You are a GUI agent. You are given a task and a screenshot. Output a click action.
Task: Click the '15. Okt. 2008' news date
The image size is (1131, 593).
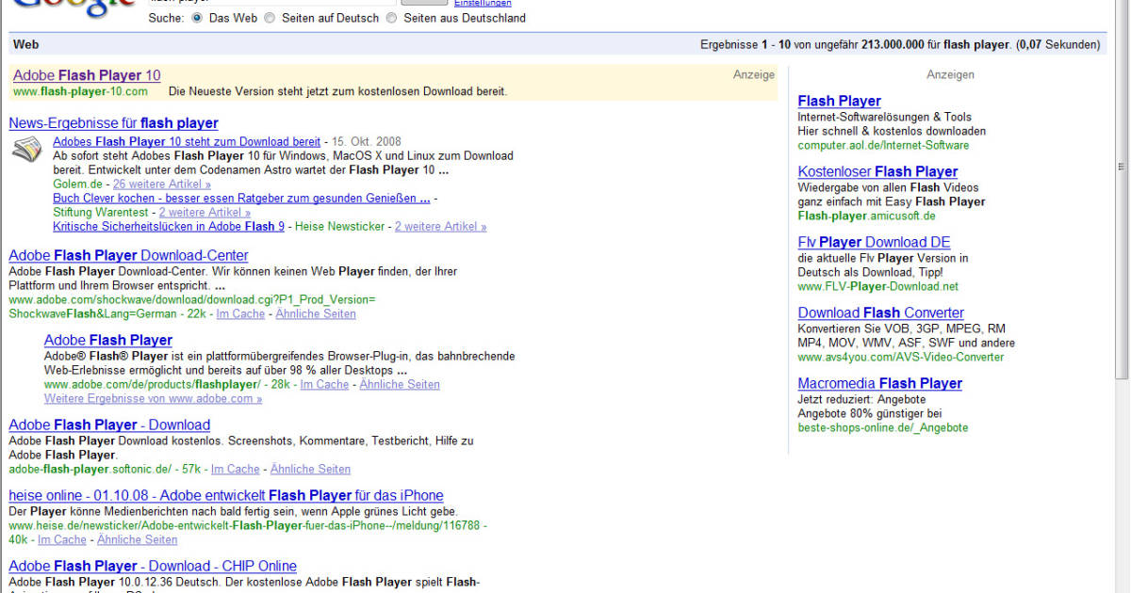[x=368, y=141]
